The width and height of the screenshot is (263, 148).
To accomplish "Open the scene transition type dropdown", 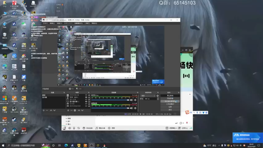I will pyautogui.click(x=148, y=96).
